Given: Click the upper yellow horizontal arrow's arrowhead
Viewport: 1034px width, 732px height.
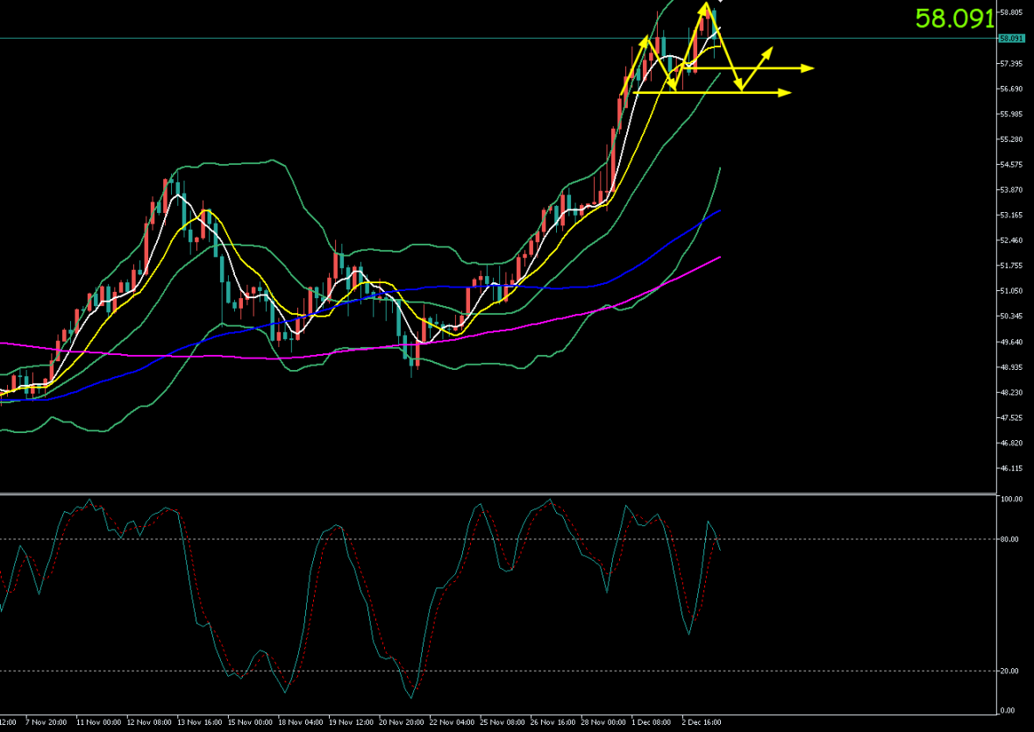Looking at the screenshot, I should pyautogui.click(x=809, y=68).
